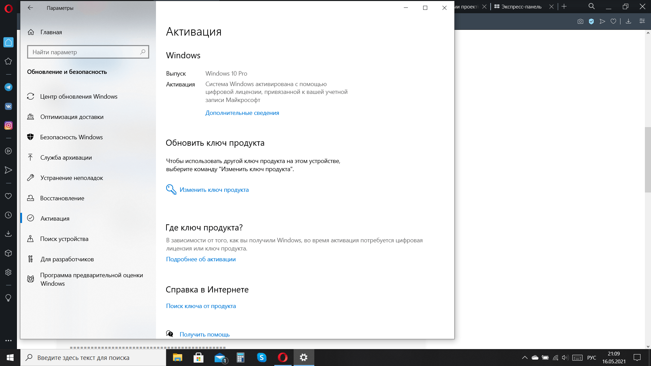Click the Найти параметр search field
This screenshot has width=651, height=366.
coord(88,52)
